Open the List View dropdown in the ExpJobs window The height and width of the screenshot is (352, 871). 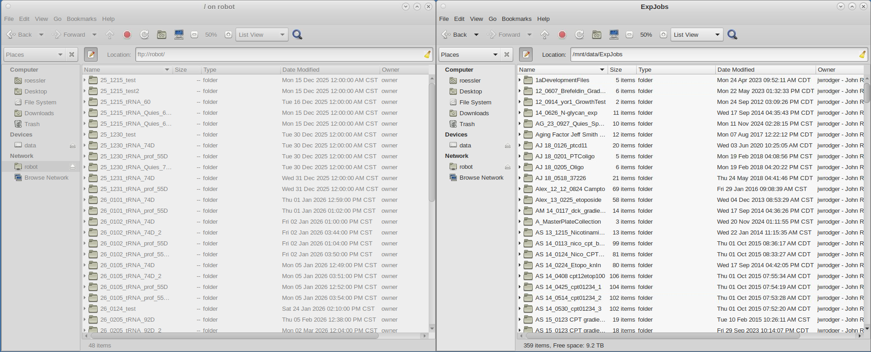(697, 34)
